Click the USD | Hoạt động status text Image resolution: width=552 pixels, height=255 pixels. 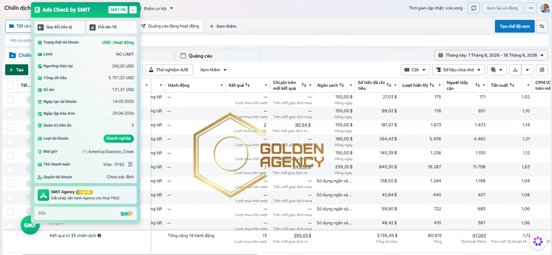(118, 42)
